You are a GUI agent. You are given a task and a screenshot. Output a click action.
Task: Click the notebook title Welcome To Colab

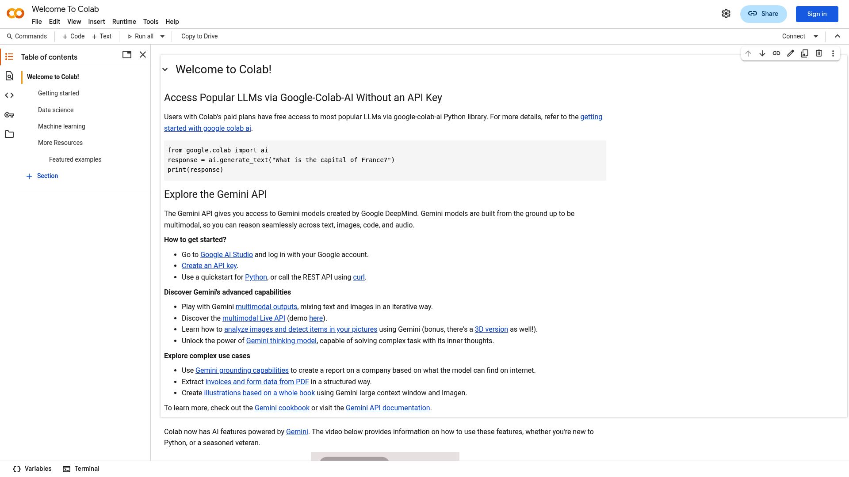coord(65,9)
